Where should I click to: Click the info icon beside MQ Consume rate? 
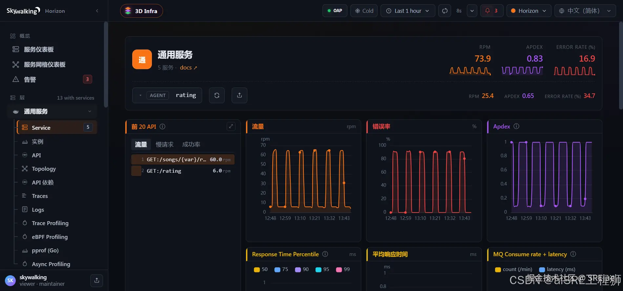(x=573, y=254)
